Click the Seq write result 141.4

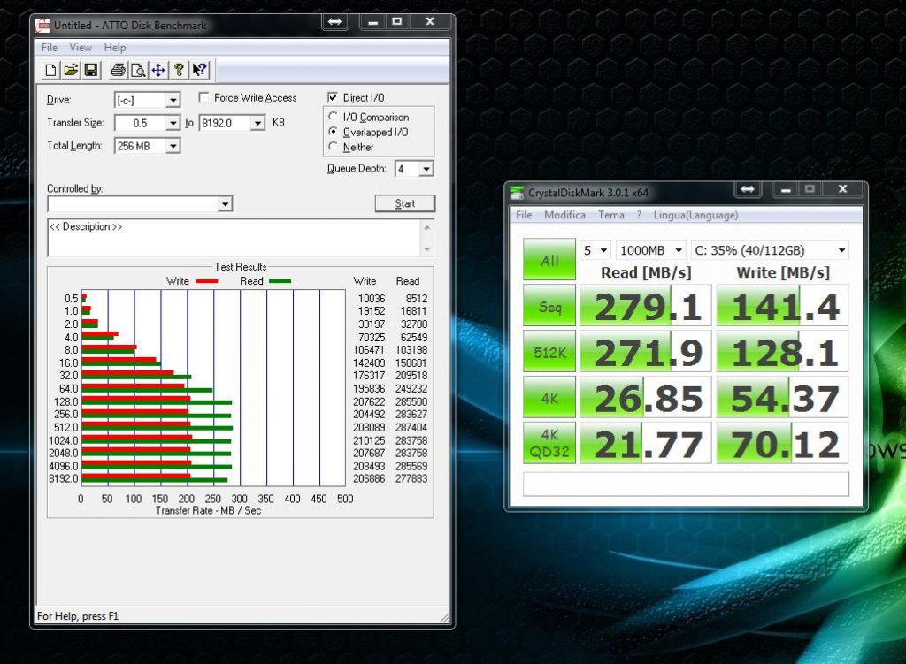(782, 305)
